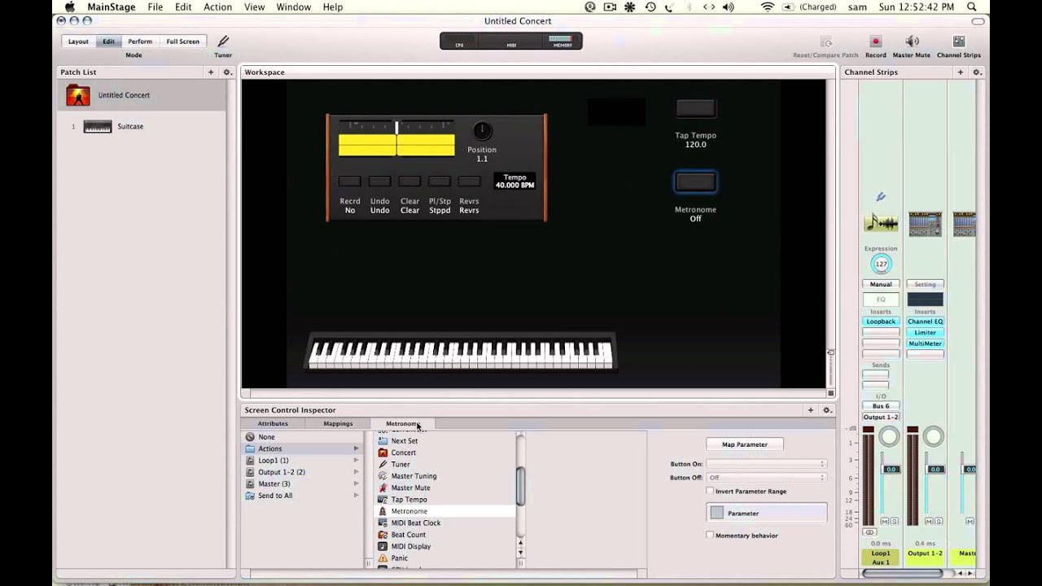Add a channel strip with plus button
Screen dimensions: 1042x586
point(961,72)
